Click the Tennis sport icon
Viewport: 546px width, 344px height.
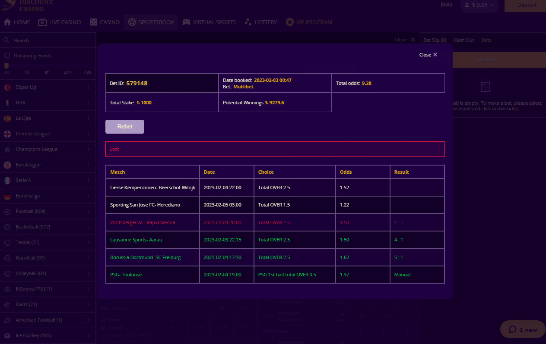(x=7, y=242)
